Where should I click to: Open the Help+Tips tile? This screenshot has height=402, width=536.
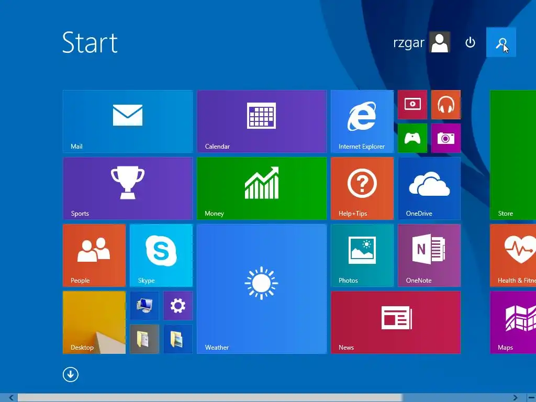click(x=362, y=188)
